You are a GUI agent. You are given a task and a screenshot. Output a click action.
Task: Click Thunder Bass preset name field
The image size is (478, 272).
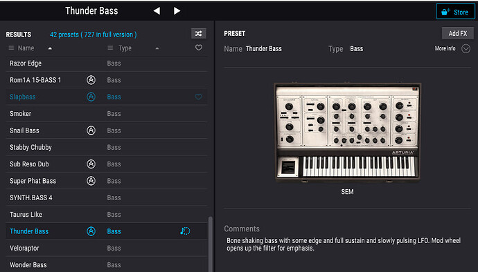coord(264,48)
